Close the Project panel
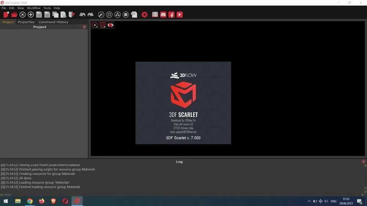 point(84,27)
